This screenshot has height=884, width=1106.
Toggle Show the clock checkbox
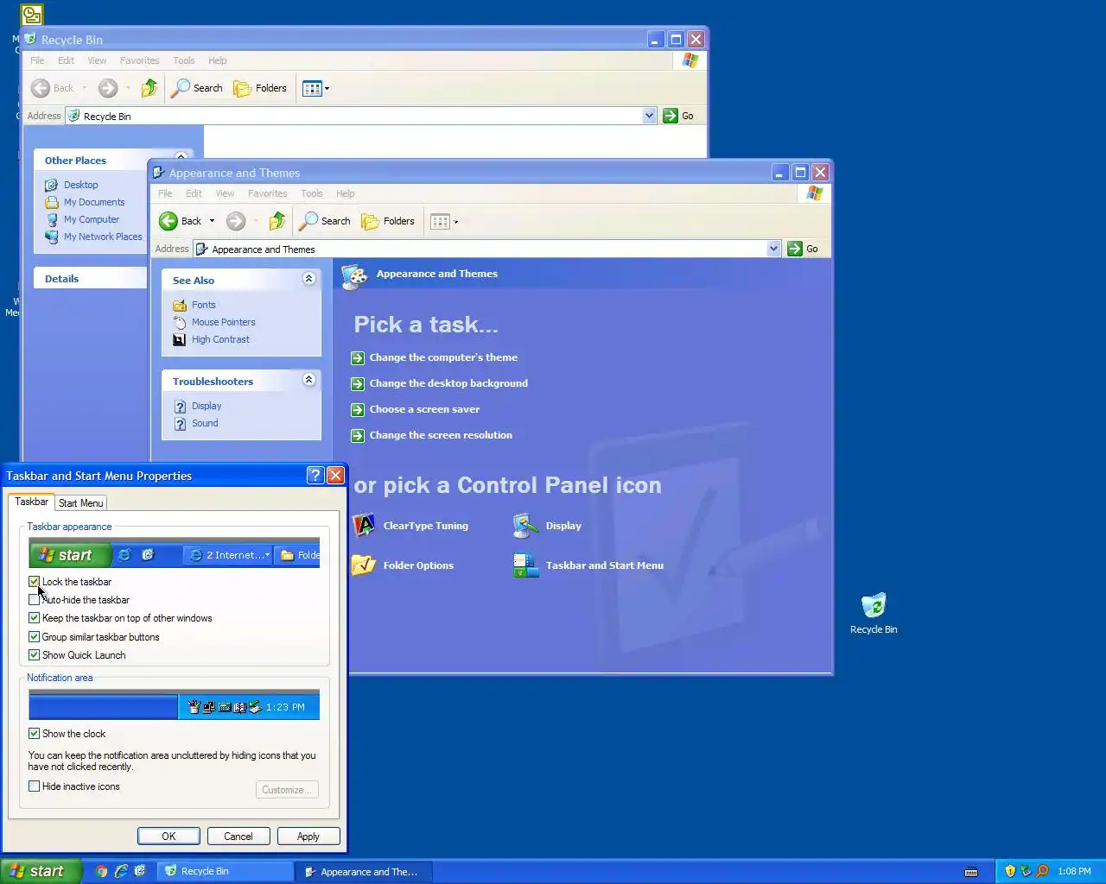(x=34, y=734)
